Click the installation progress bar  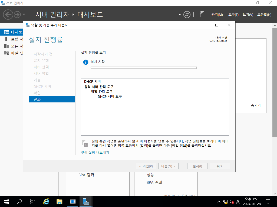point(144,68)
